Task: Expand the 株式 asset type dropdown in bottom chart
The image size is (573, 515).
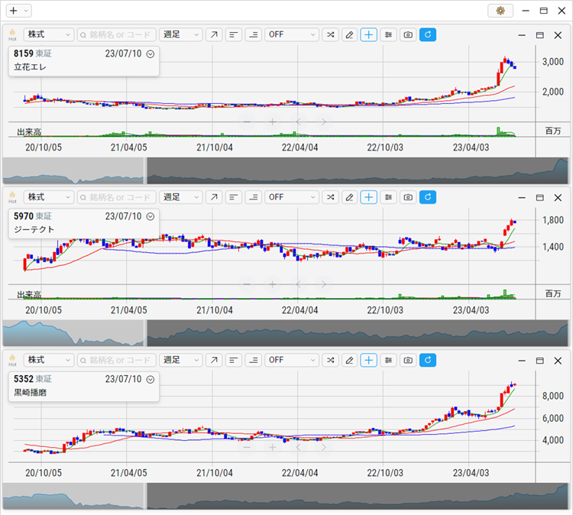Action: coord(49,359)
